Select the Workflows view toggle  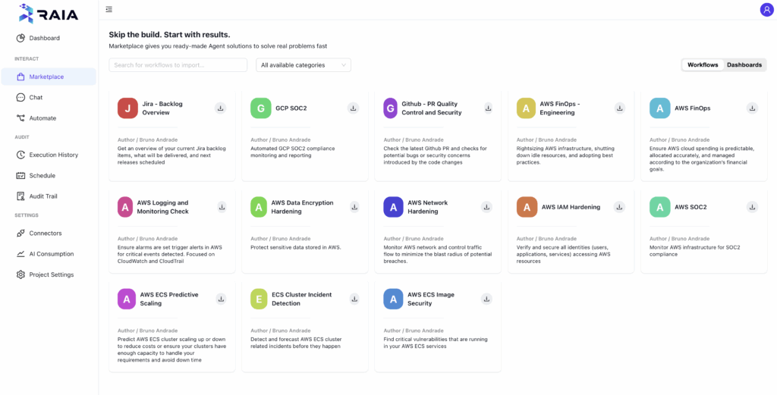(x=703, y=65)
